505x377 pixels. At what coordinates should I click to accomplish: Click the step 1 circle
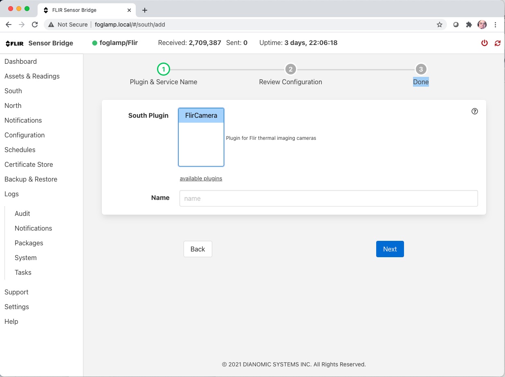click(164, 69)
